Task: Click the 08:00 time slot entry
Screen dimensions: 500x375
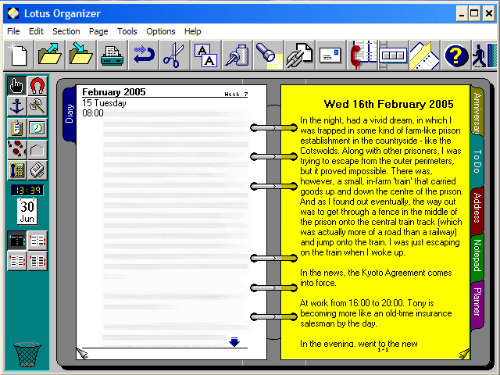Action: point(93,113)
